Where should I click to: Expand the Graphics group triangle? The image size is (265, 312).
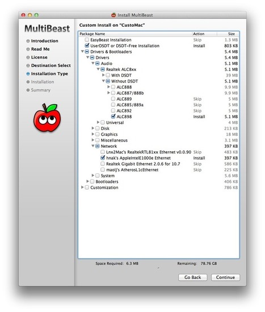click(92, 134)
